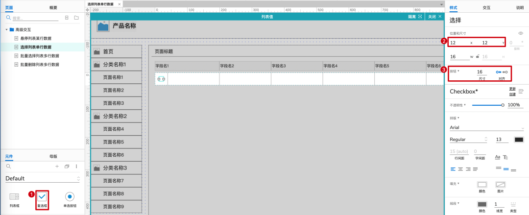Open the Default library dropdown
The width and height of the screenshot is (529, 215).
coord(42,179)
